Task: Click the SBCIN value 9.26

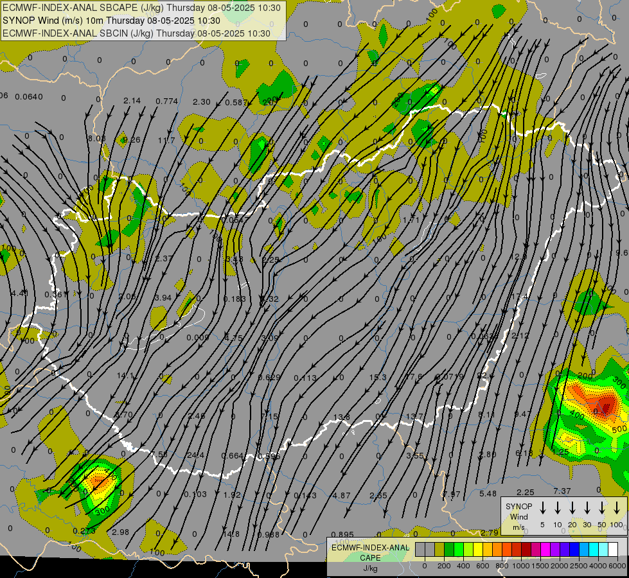Action: click(x=132, y=139)
